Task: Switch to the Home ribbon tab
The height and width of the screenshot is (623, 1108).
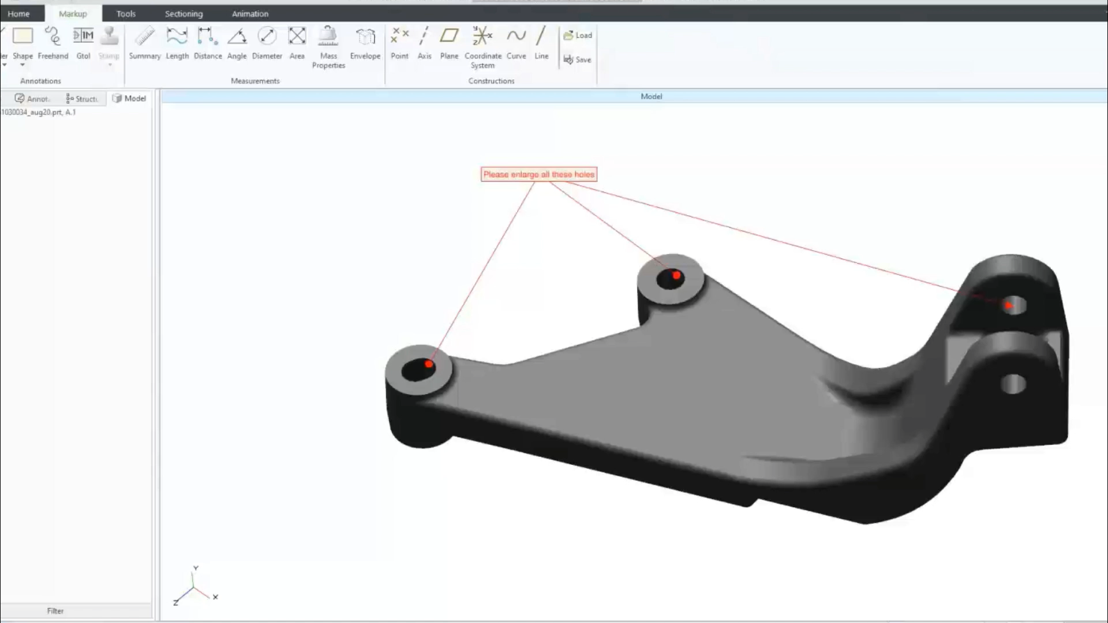Action: point(18,13)
